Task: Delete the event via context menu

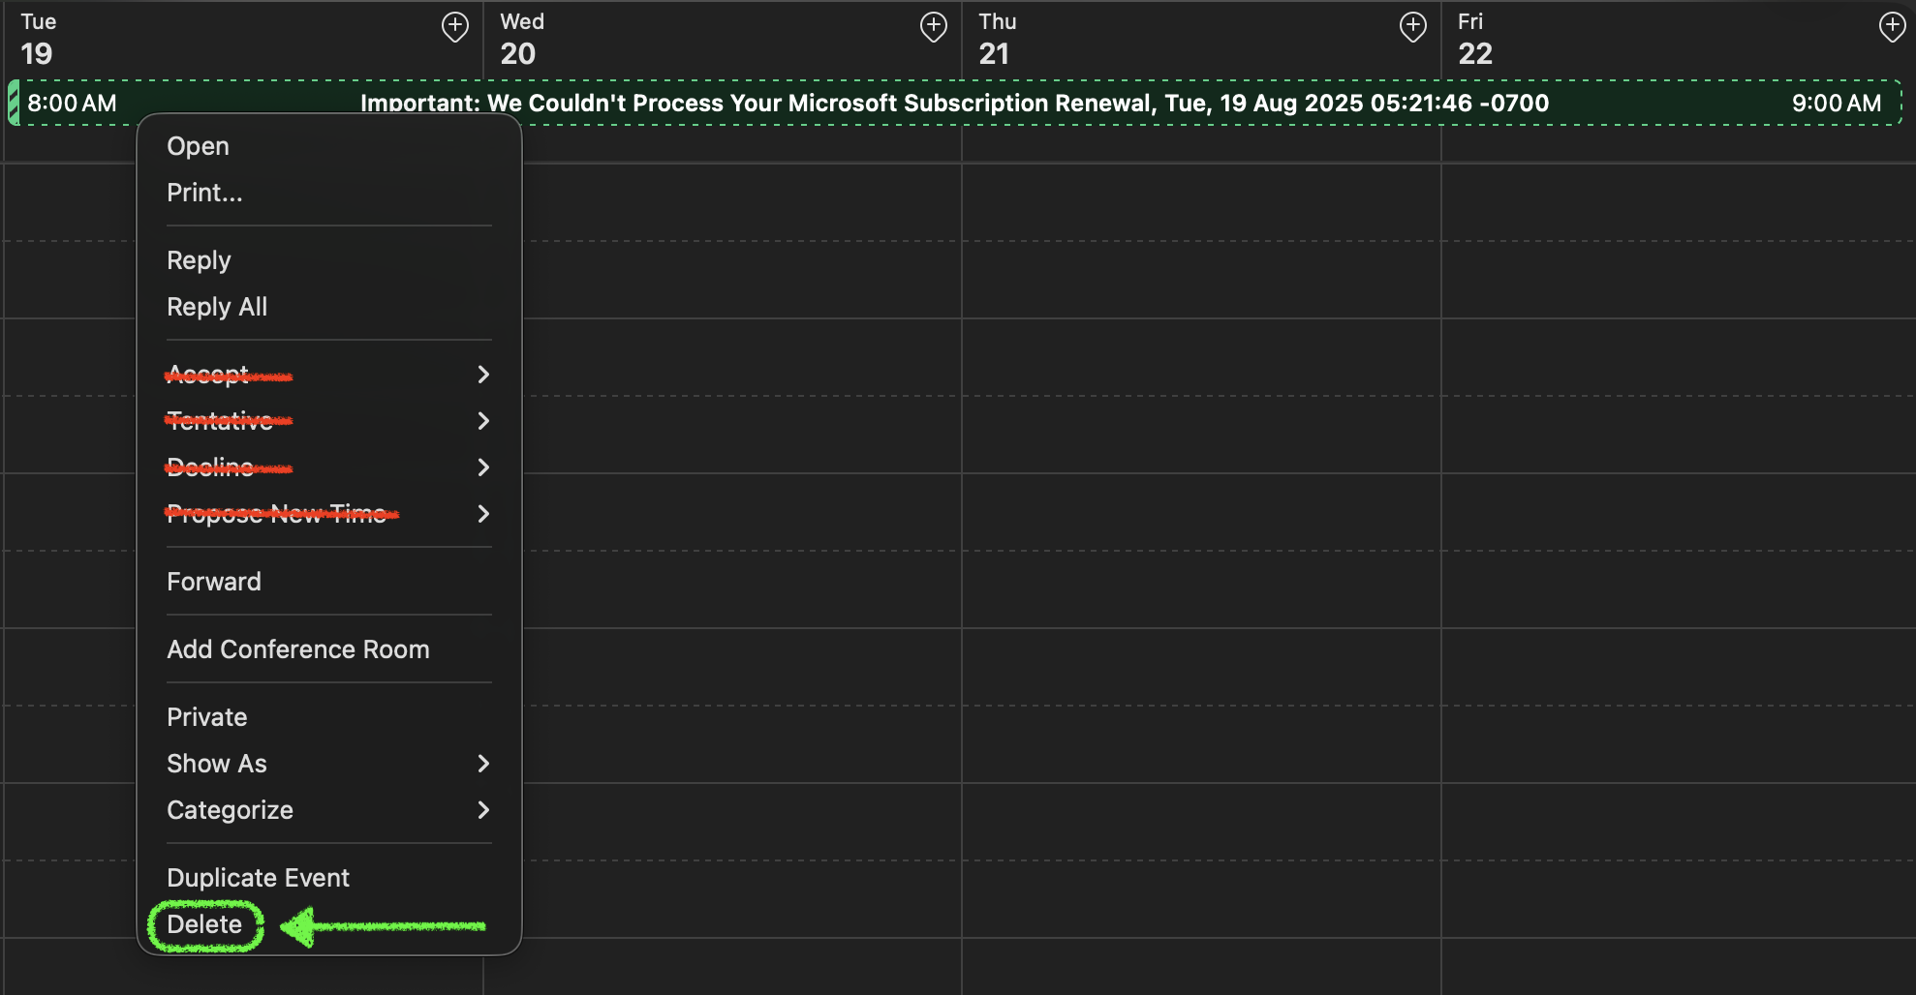Action: (329, 924)
